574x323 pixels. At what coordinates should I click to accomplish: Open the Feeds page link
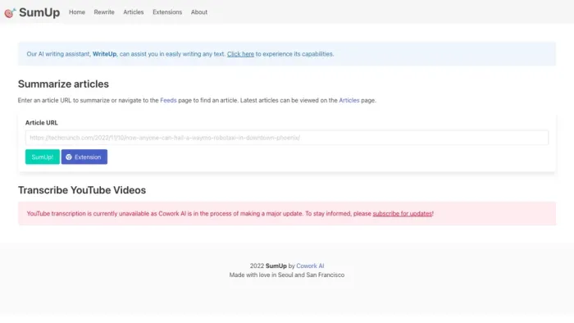(168, 100)
